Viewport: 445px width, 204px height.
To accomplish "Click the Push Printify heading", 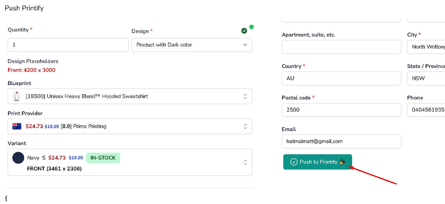I will [x=24, y=8].
